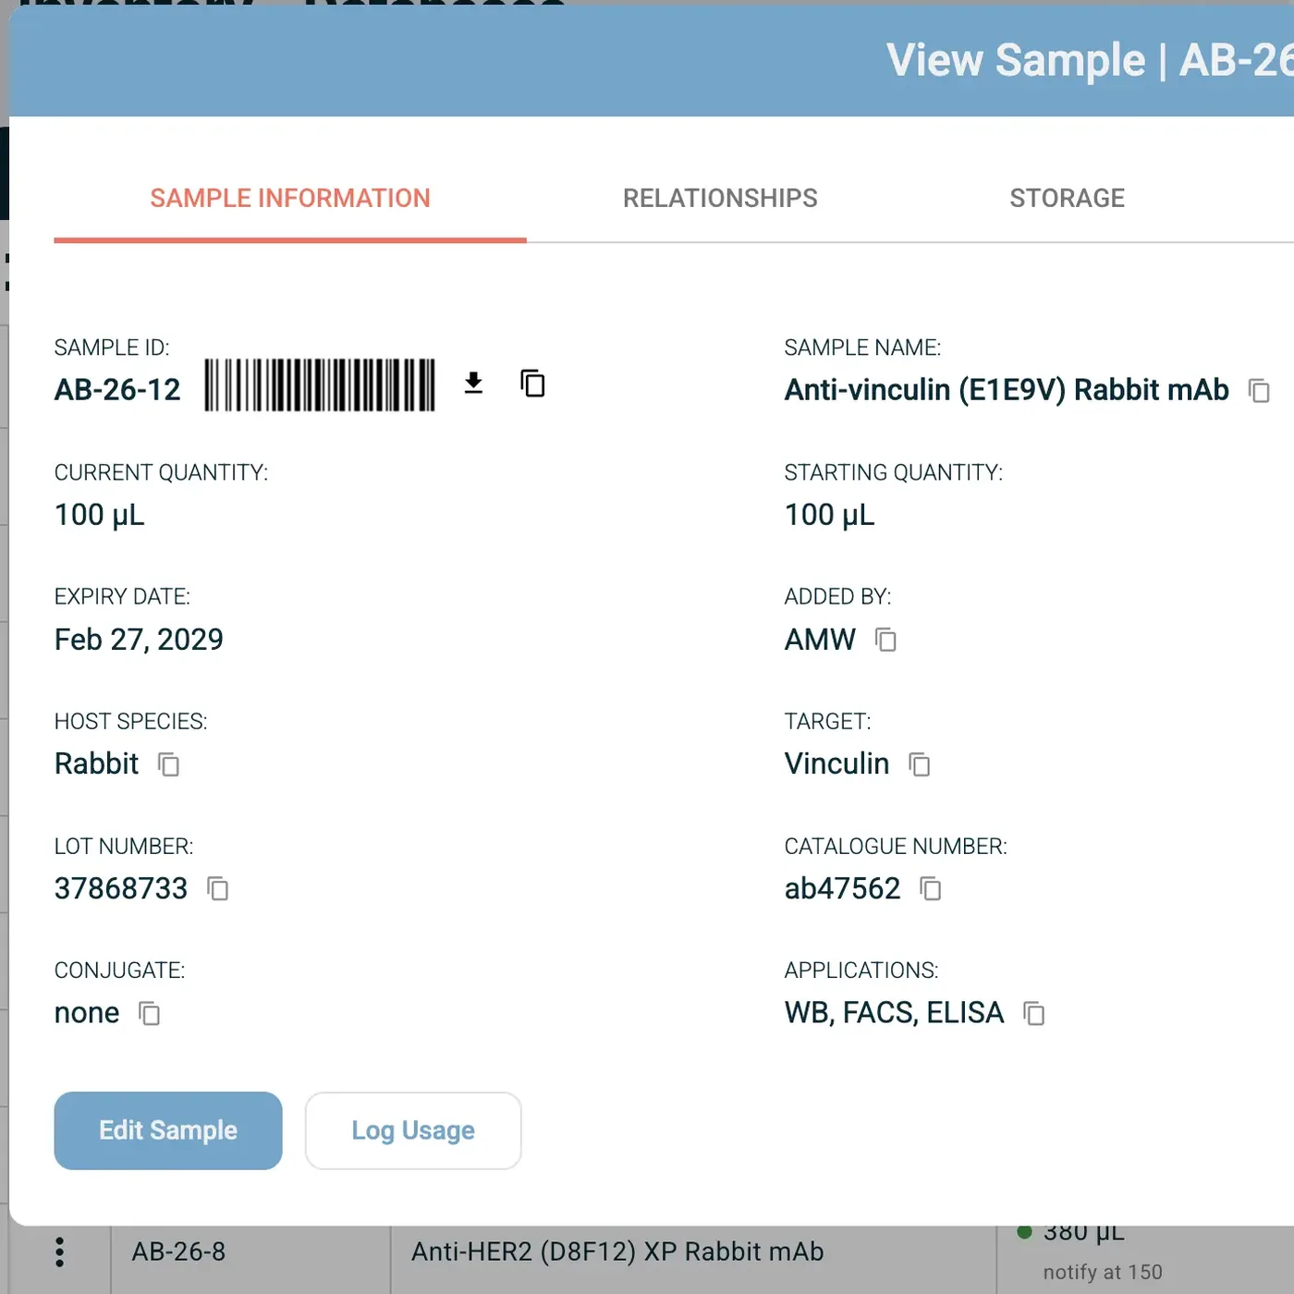Switch to the Sample Information tab
This screenshot has height=1294, width=1294.
click(x=290, y=198)
